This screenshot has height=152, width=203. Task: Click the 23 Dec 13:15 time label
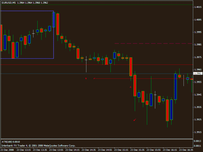24,150
